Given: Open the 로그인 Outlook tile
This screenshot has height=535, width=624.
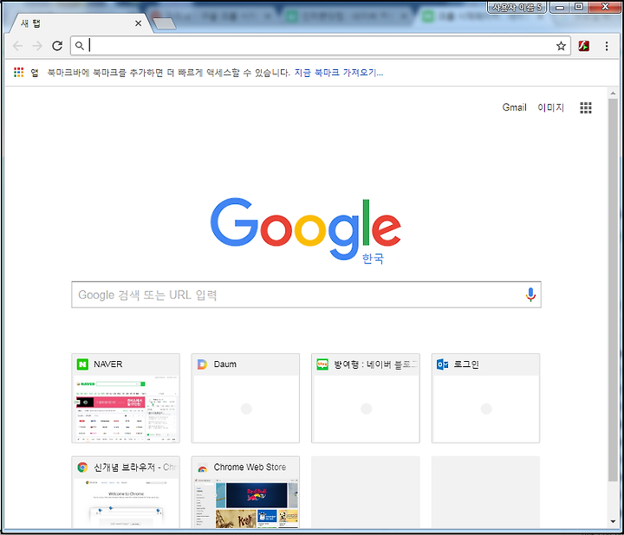Looking at the screenshot, I should pos(485,398).
